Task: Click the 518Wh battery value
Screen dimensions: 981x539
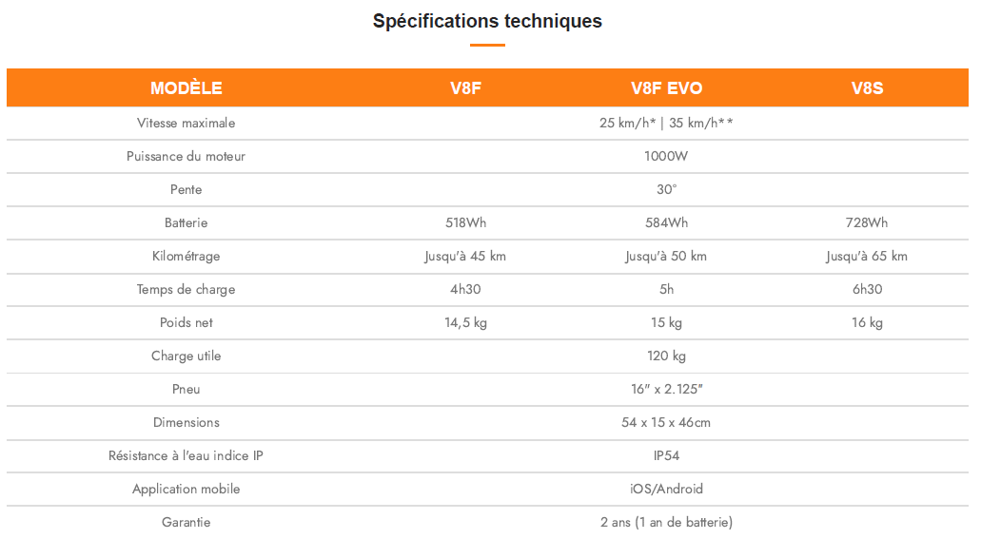Action: coord(465,222)
